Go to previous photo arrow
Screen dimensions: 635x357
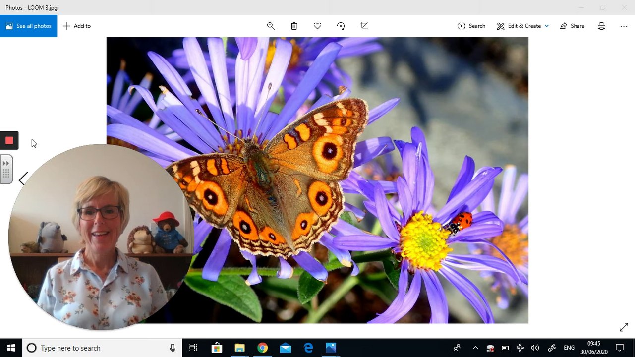click(x=23, y=179)
